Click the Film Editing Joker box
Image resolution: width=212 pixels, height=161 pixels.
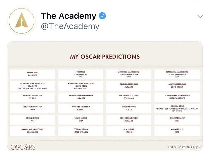click(x=129, y=131)
